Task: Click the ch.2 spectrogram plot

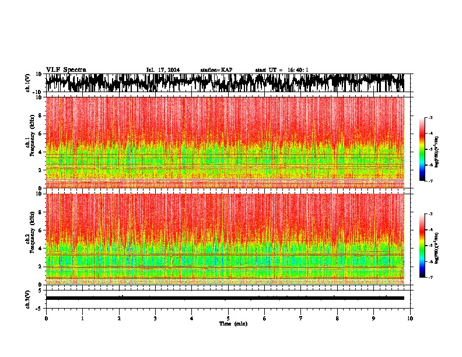Action: click(225, 239)
